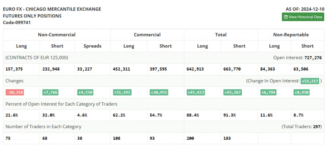Click trader count 75

(8, 138)
